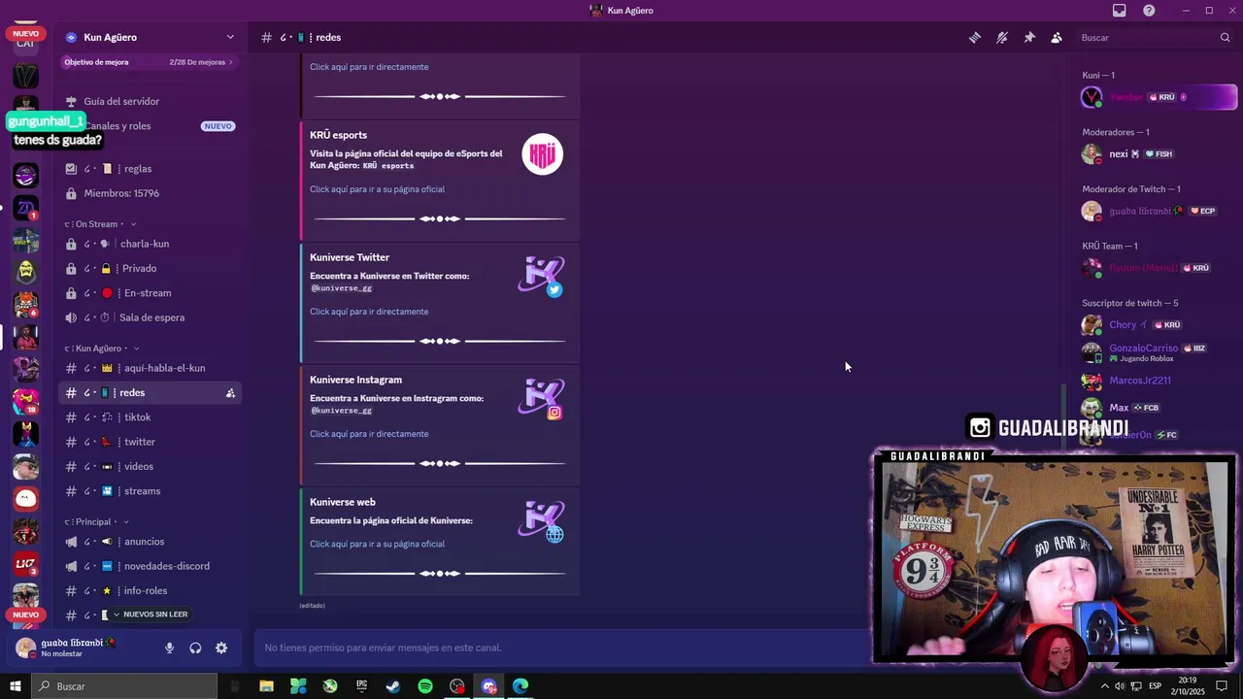Click the Kuniverse web logo thumbnail
Screen dimensions: 1243x699
pyautogui.click(x=541, y=520)
